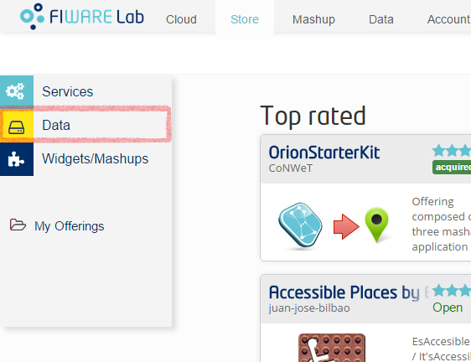Click the Orion constellation thumbnail icon
Image resolution: width=471 pixels, height=362 pixels.
300,225
